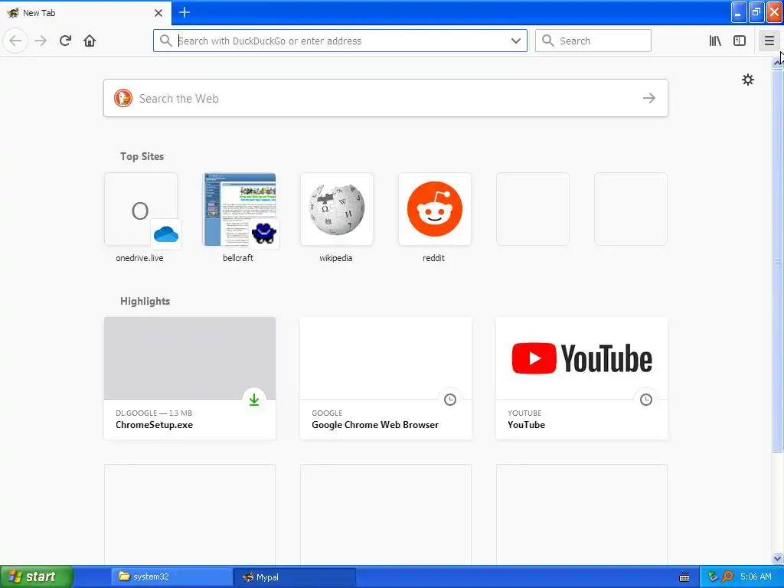The width and height of the screenshot is (784, 588).
Task: Click the on-screen keyboard tray icon
Action: coord(684,577)
